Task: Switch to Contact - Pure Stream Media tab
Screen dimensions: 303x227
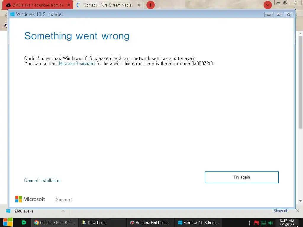Action: (x=107, y=5)
